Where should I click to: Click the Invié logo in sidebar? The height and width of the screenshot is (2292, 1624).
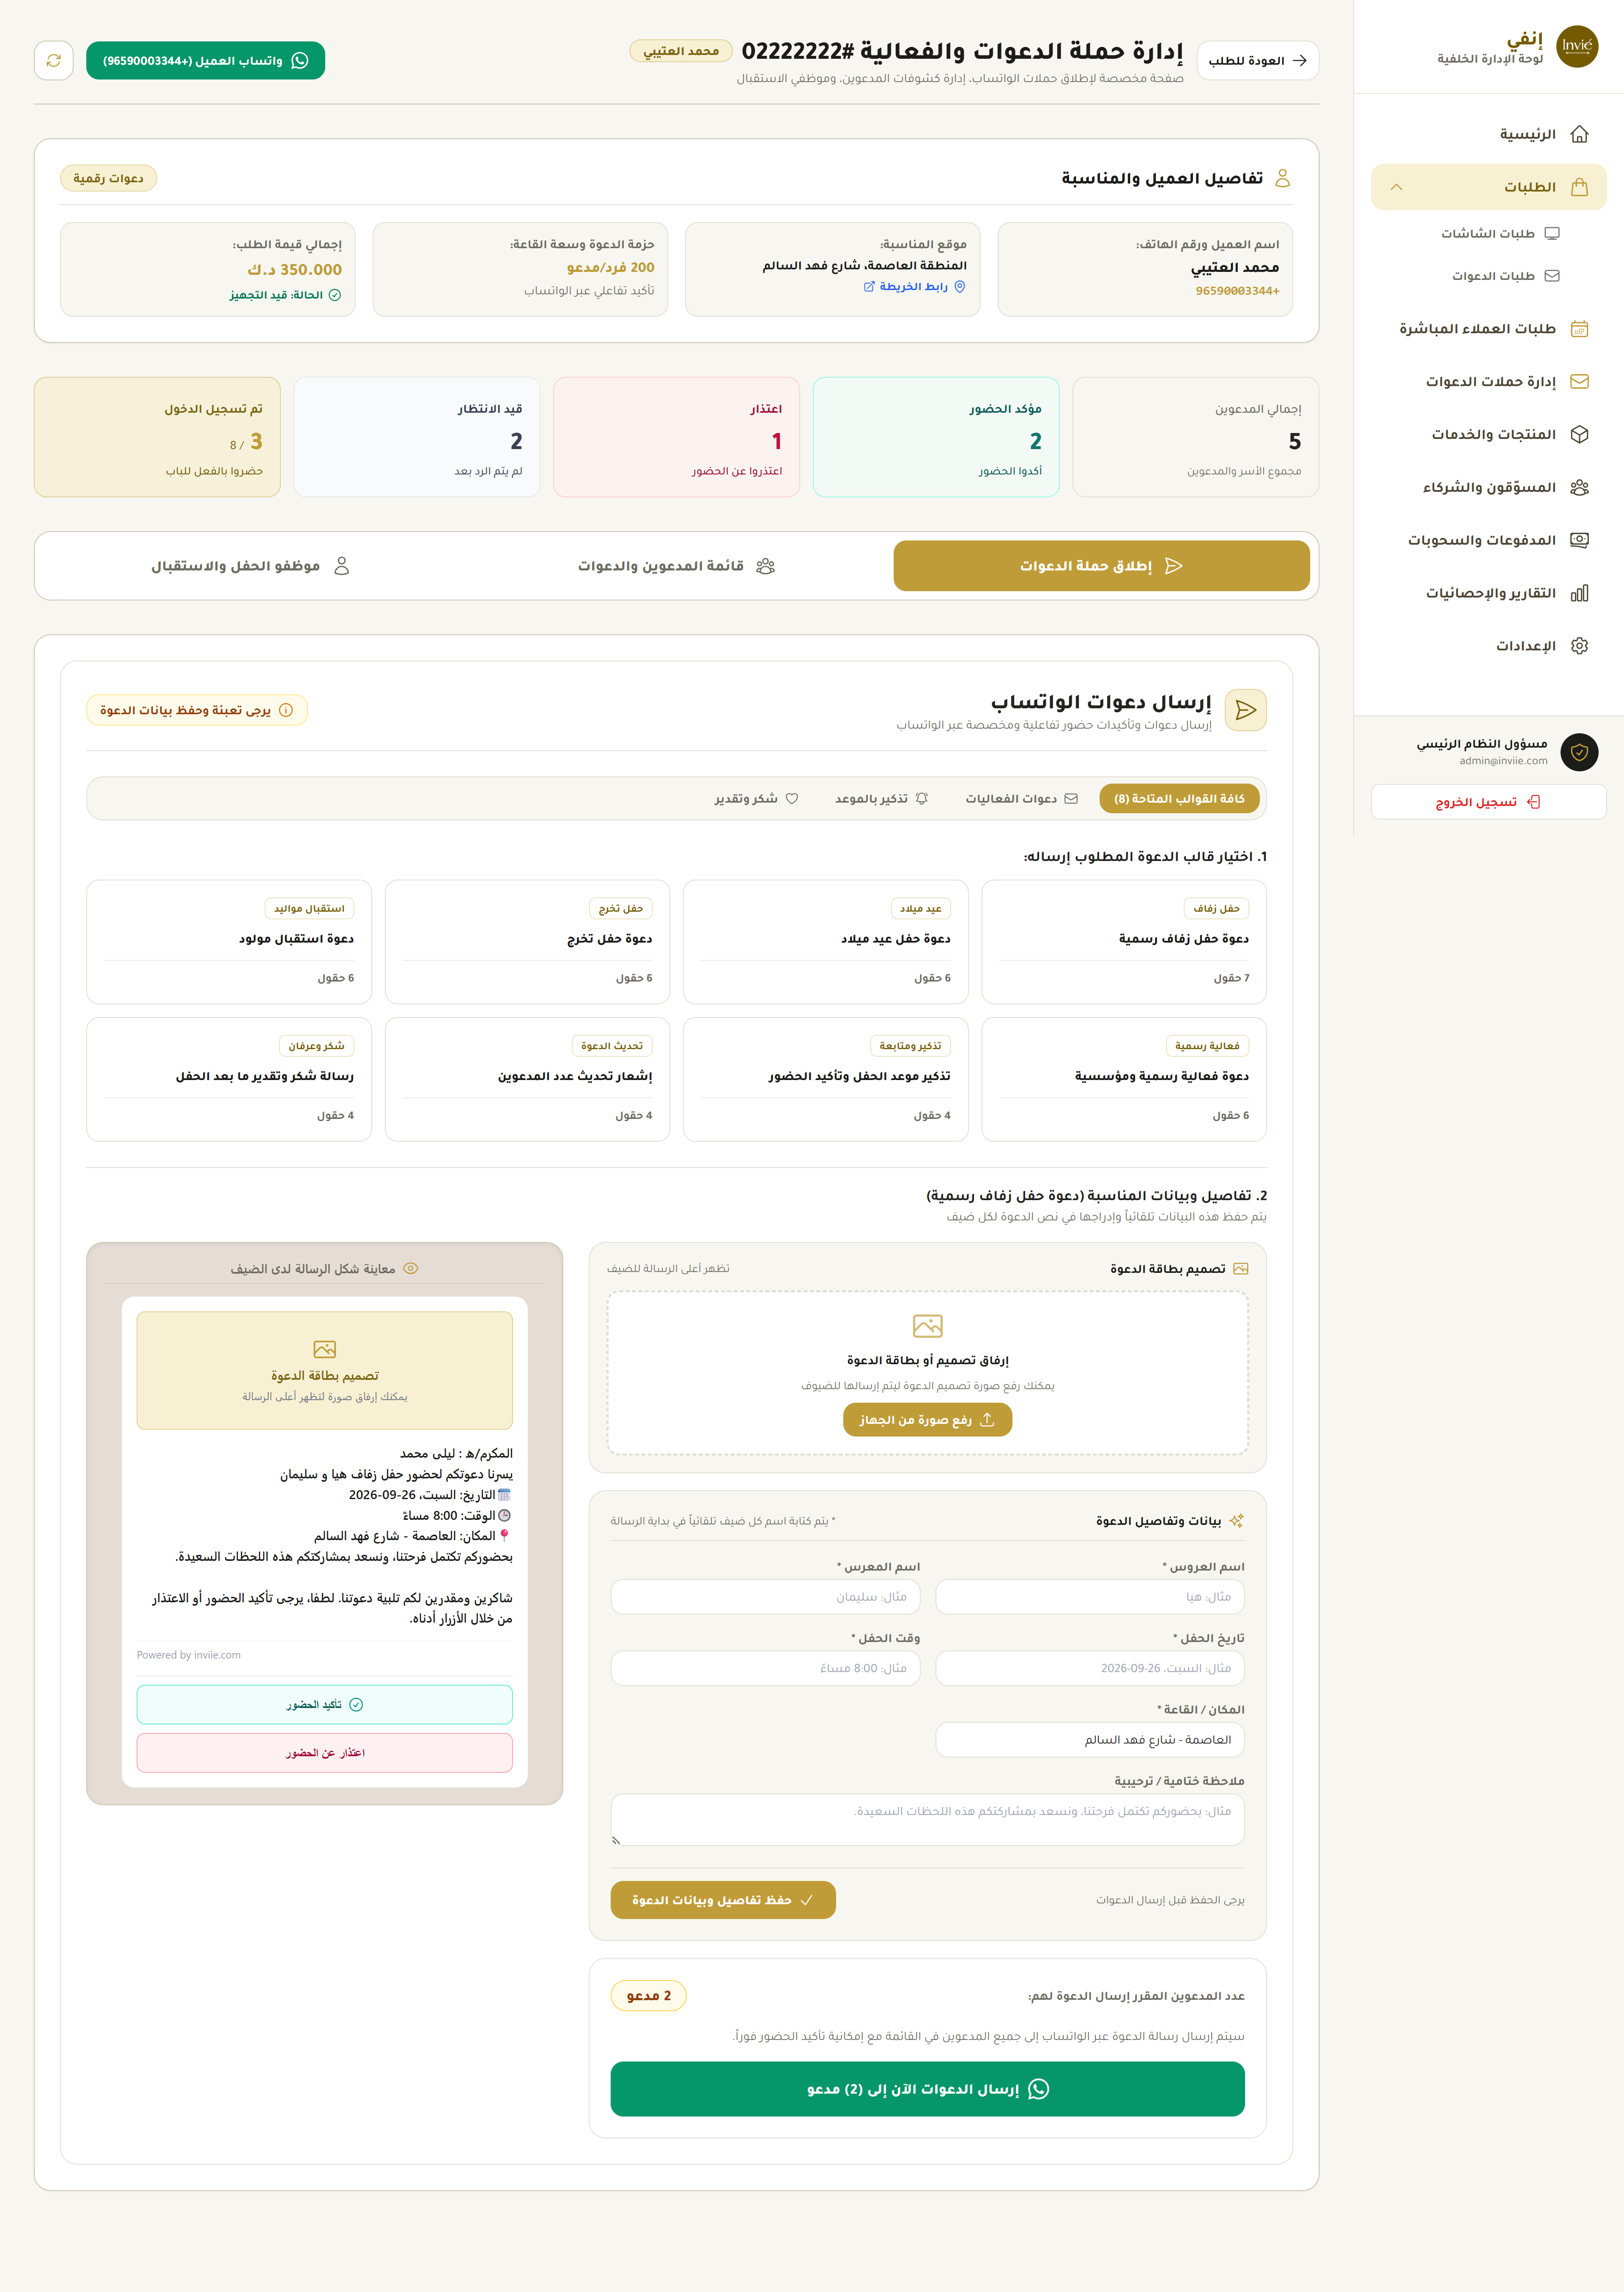pyautogui.click(x=1577, y=47)
